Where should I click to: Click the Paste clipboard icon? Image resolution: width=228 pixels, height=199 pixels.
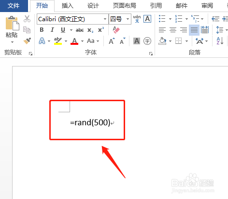pos(12,23)
